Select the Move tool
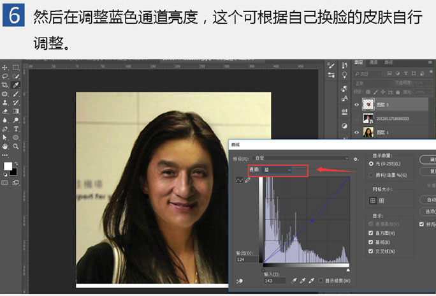This screenshot has width=436, height=296. click(4, 68)
